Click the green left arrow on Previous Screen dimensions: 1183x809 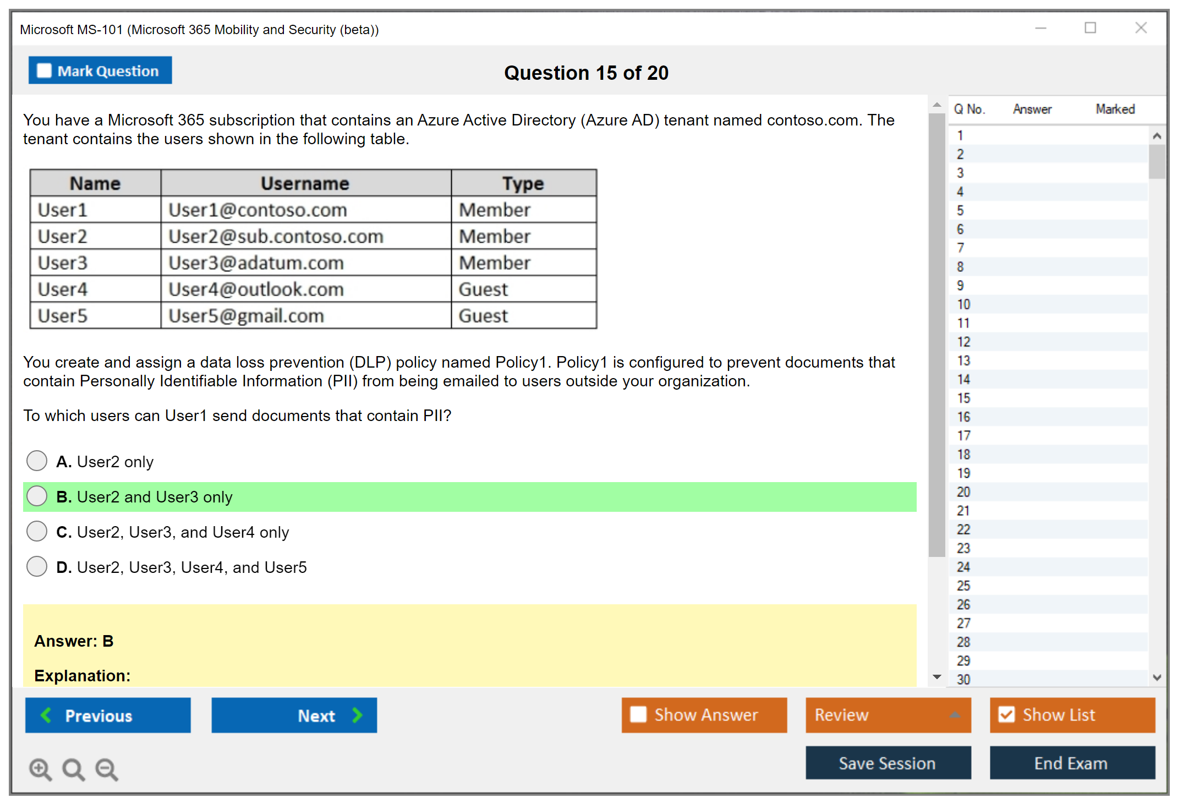click(x=46, y=715)
